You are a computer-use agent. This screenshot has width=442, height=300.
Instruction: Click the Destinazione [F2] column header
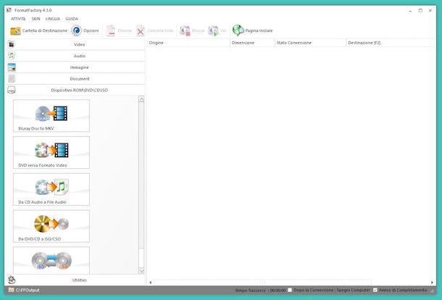pyautogui.click(x=391, y=43)
